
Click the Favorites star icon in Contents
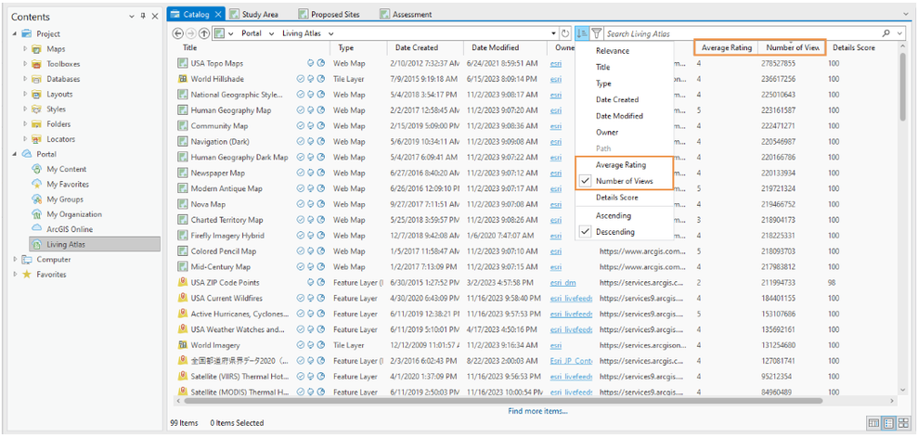point(27,275)
